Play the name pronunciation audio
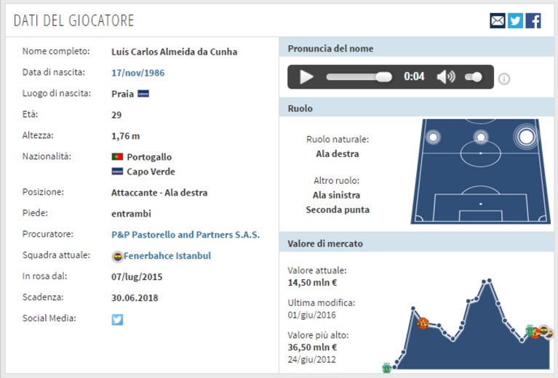Viewport: 558px width, 378px height. [x=306, y=77]
